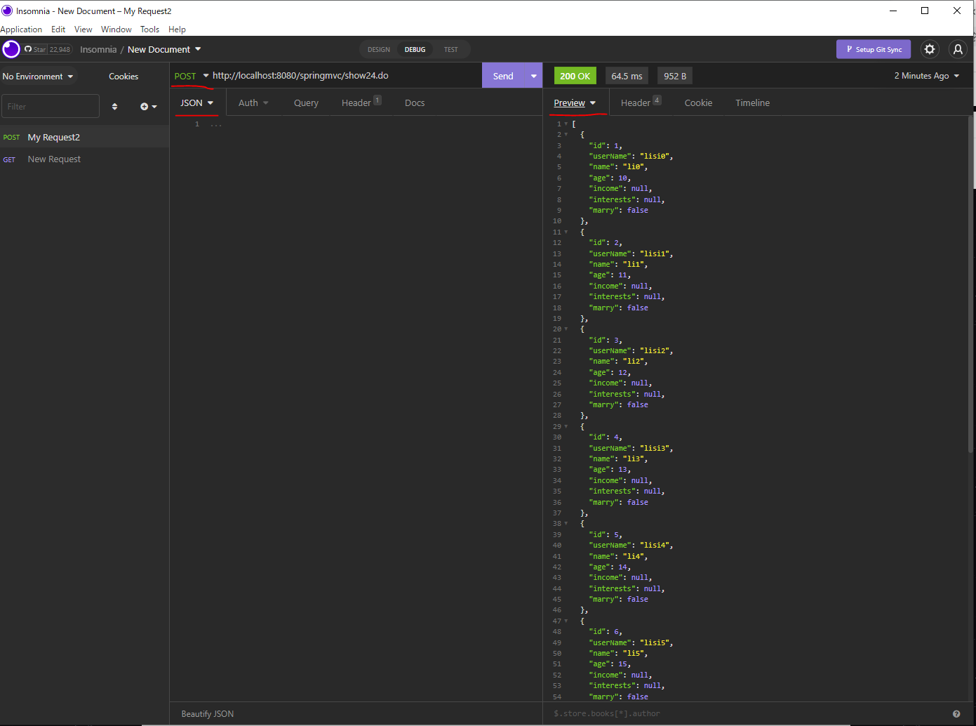Click the 952 B response size
The height and width of the screenshot is (726, 976).
point(675,76)
